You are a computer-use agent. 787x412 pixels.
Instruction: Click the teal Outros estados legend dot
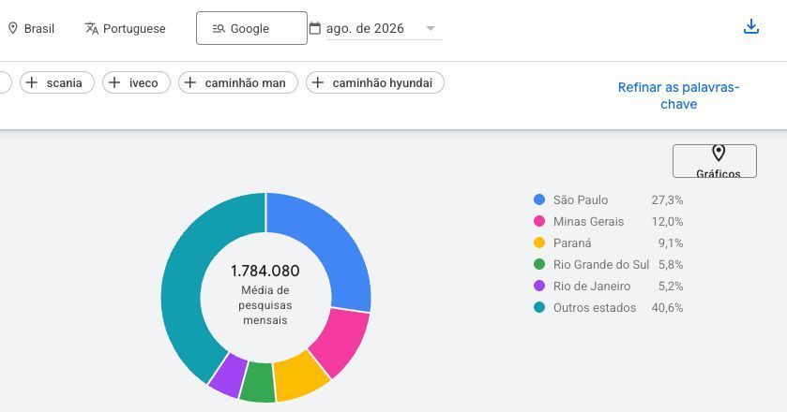pos(539,307)
